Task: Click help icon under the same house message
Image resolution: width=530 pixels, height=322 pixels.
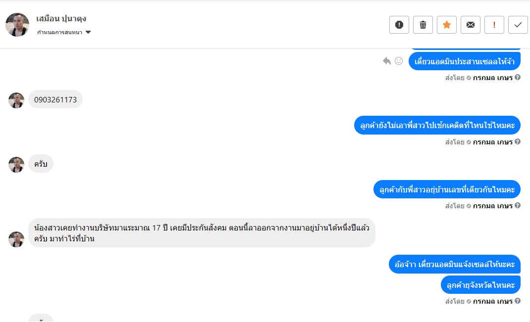Action: [x=518, y=205]
